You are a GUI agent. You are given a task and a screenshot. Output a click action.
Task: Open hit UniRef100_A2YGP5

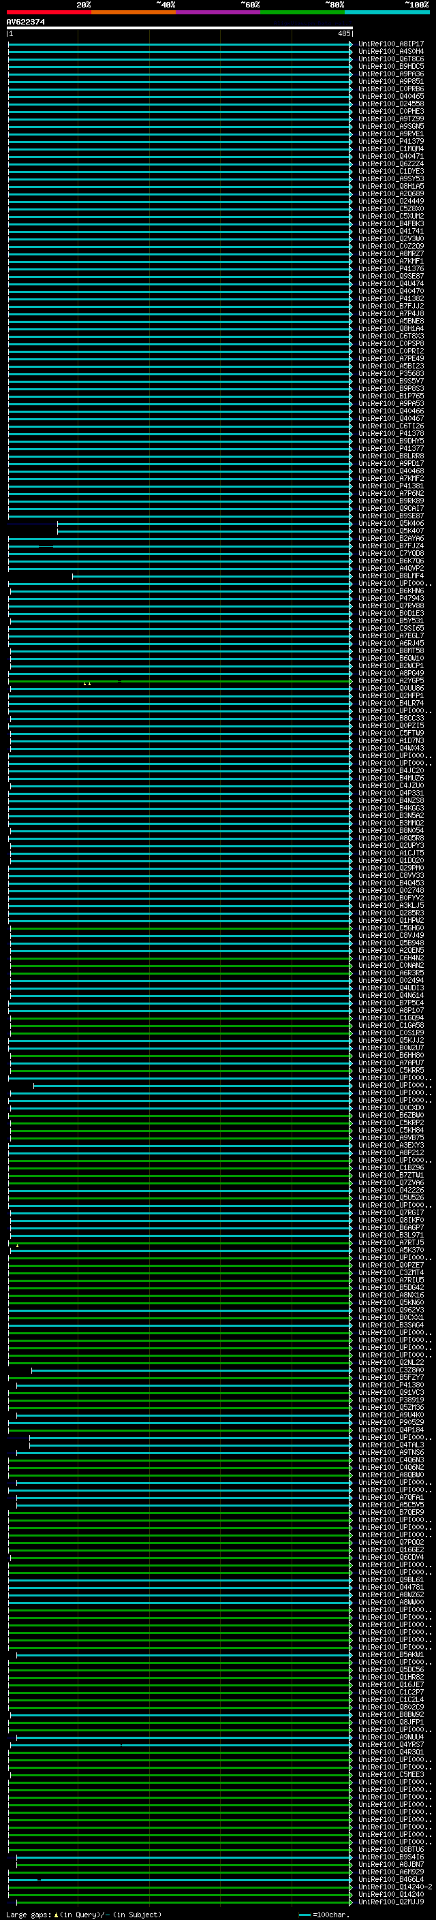390,681
